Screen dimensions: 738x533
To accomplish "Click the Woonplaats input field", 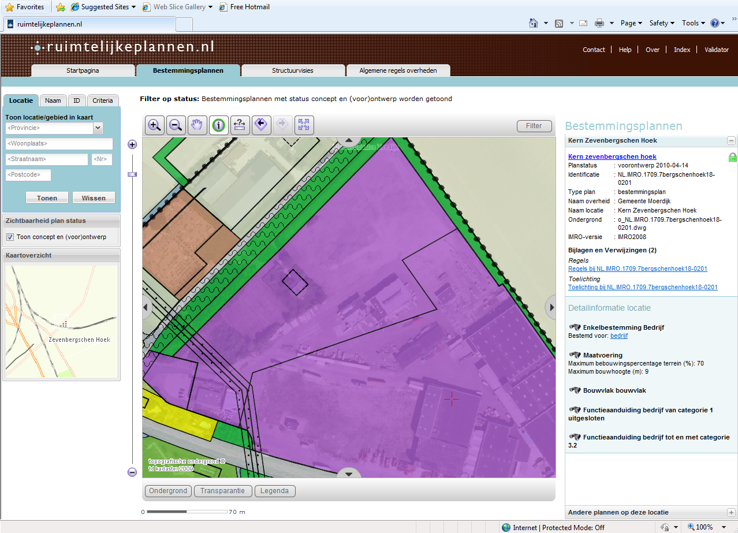I will [59, 144].
